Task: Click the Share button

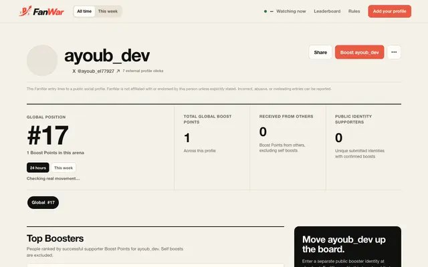Action: tap(320, 52)
